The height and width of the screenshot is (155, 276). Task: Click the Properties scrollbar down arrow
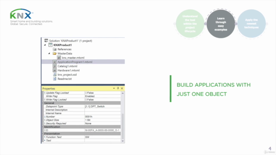pyautogui.click(x=122, y=141)
